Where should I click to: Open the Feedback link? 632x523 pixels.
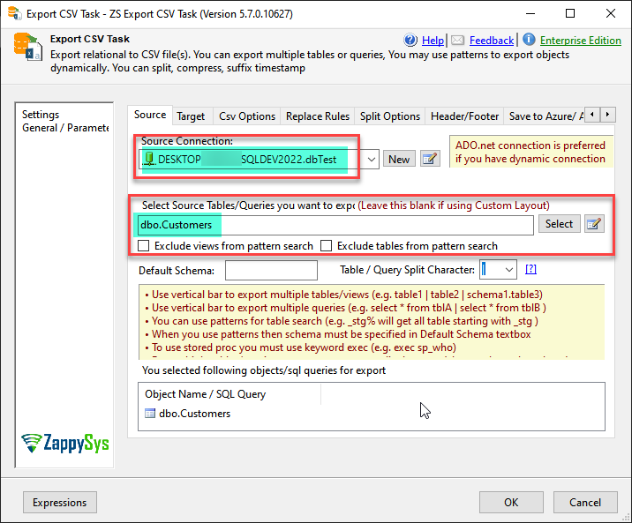pos(492,41)
